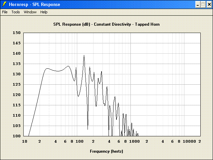
Task: Click the 140 dB axis label
Action: pos(17,53)
